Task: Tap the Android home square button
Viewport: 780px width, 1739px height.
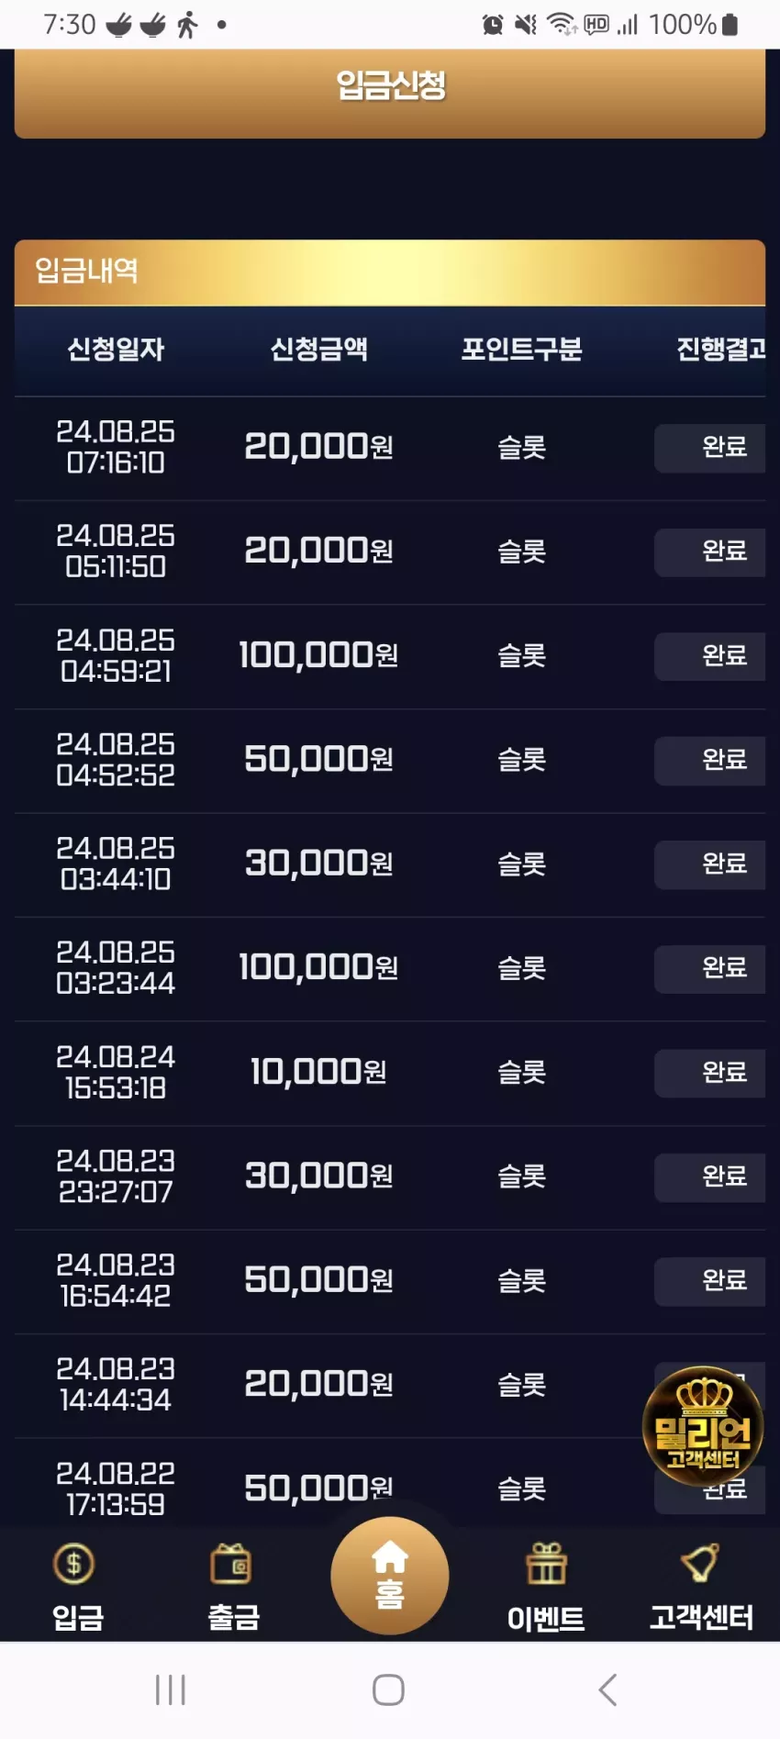Action: [x=388, y=1689]
